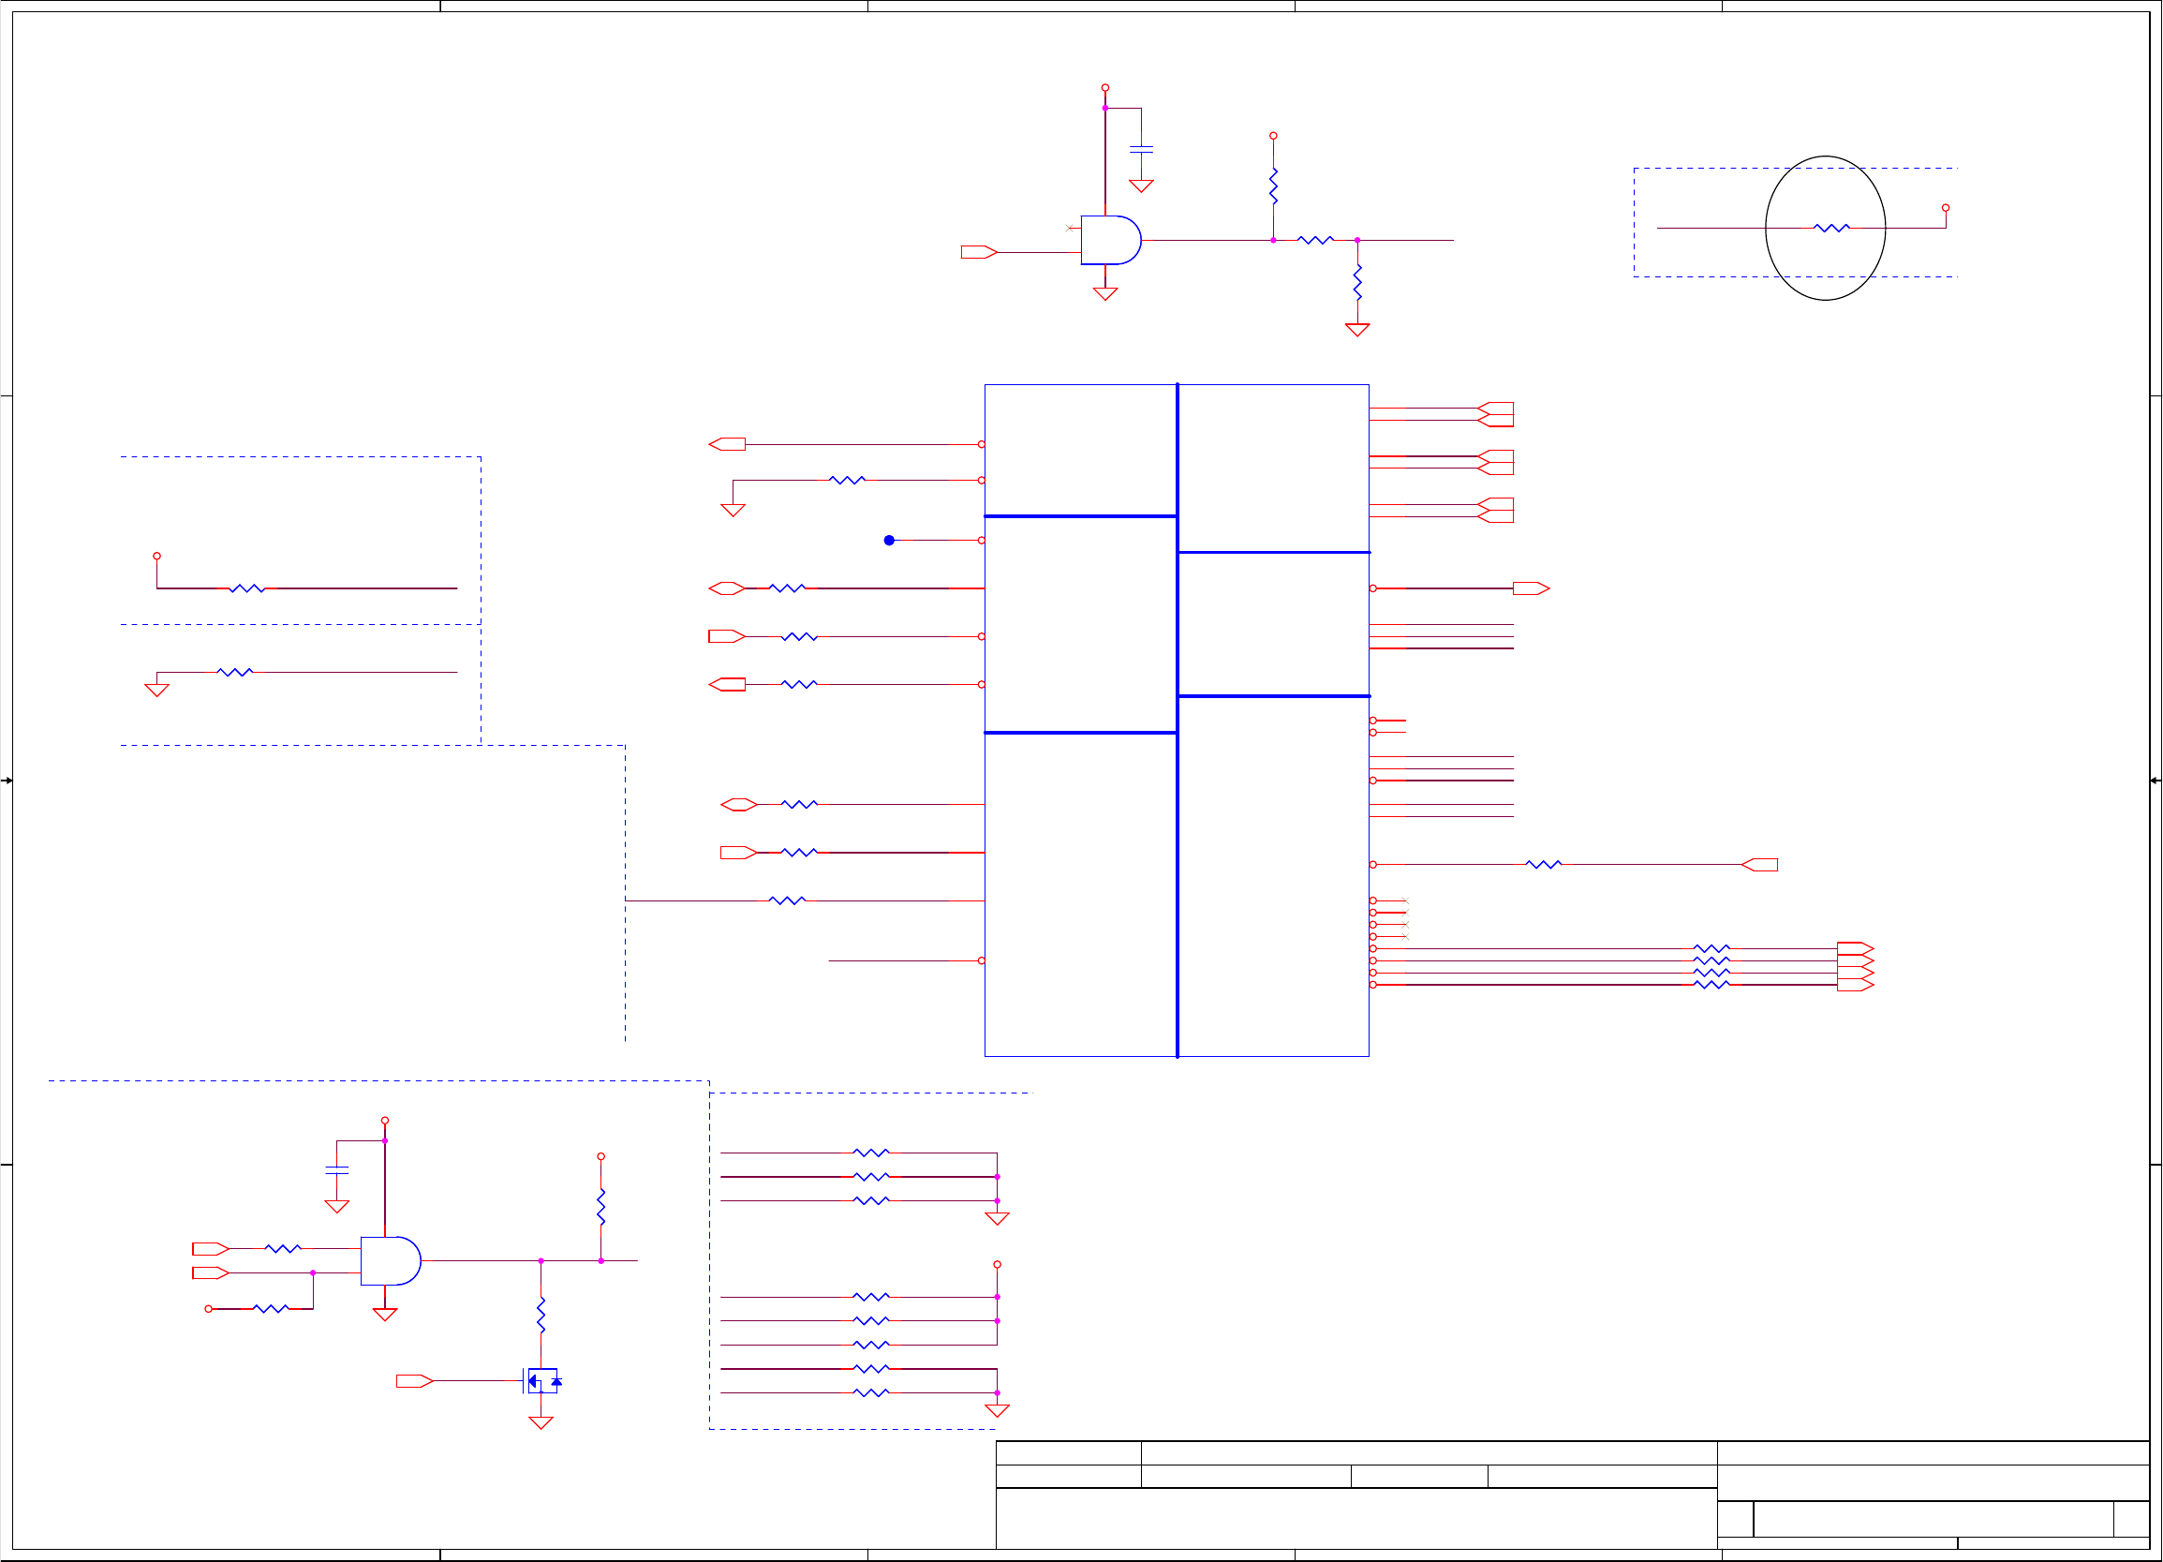This screenshot has height=1562, width=2163.
Task: Click the input port driving the MOSFET gate
Action: [x=414, y=1381]
